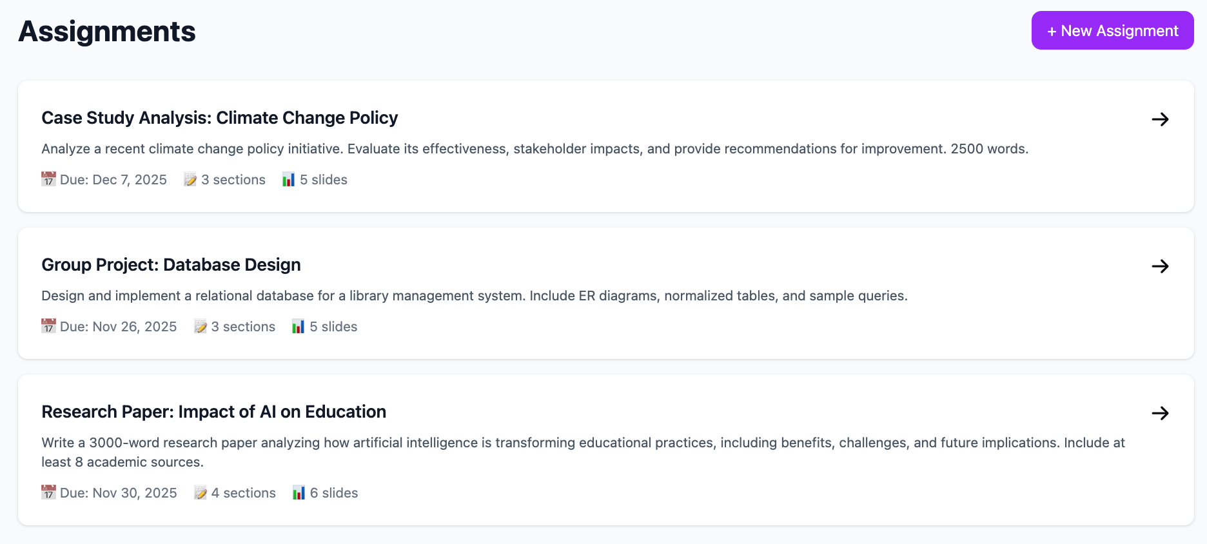Click notepad icon beside Database Design sections
Viewport: 1207px width, 544px height.
(x=201, y=327)
